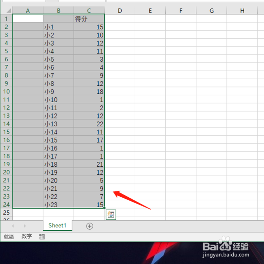Click cell containing 小1
Image resolution: width=264 pixels, height=264 pixels.
coord(58,27)
